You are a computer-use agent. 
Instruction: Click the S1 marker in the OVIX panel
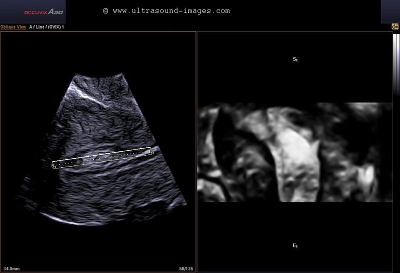tap(295, 59)
